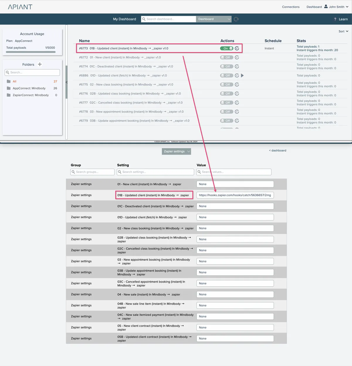
Task: Click the Search groups field
Action: click(92, 172)
